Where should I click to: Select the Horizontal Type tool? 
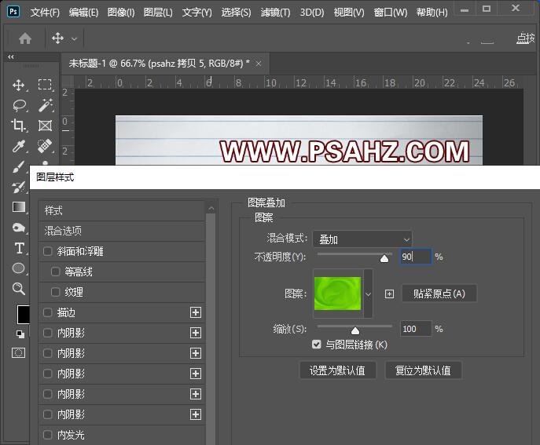[20, 248]
